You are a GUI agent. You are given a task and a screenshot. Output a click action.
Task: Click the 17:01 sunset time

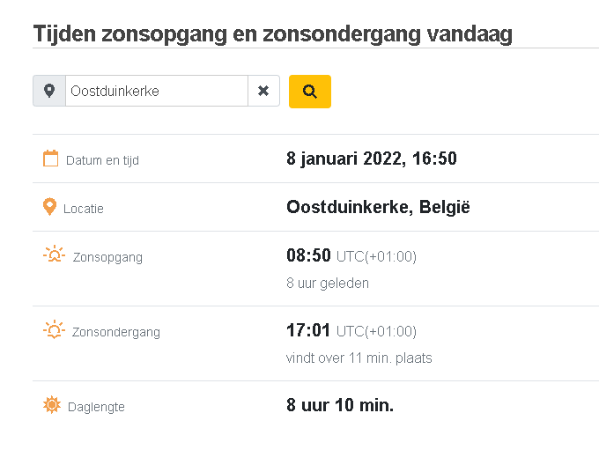[x=308, y=330]
